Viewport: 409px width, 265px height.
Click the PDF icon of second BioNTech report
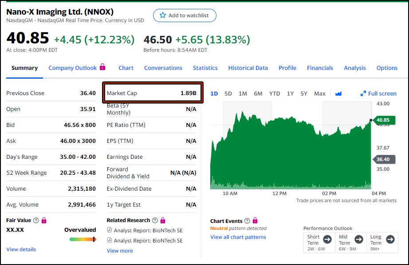110,240
